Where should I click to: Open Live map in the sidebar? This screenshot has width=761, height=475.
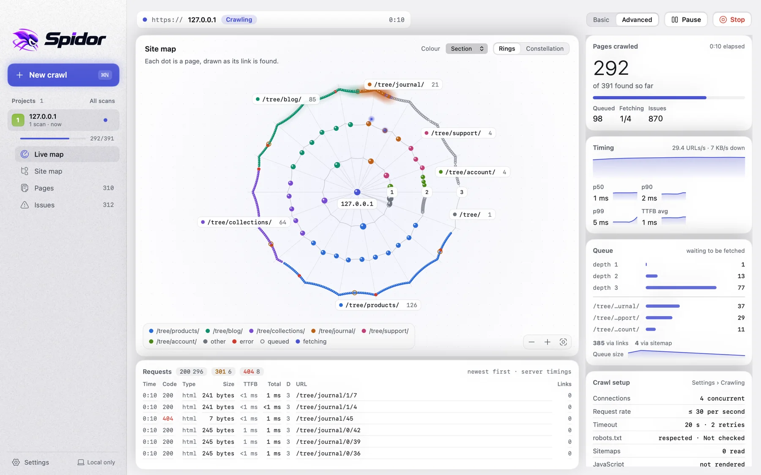[67, 154]
